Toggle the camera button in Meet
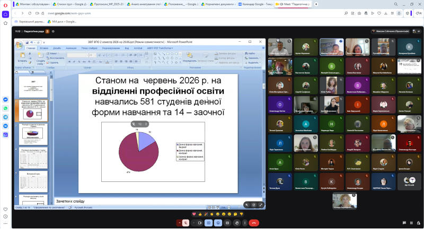The width and height of the screenshot is (424, 238). [x=200, y=223]
